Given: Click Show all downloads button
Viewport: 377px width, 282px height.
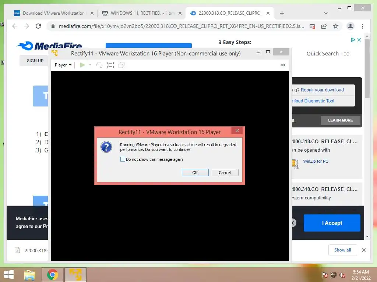Looking at the screenshot, I should (x=343, y=250).
